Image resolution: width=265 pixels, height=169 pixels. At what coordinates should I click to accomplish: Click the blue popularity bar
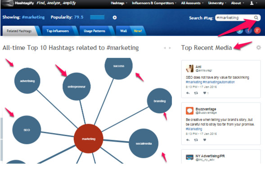97,17
